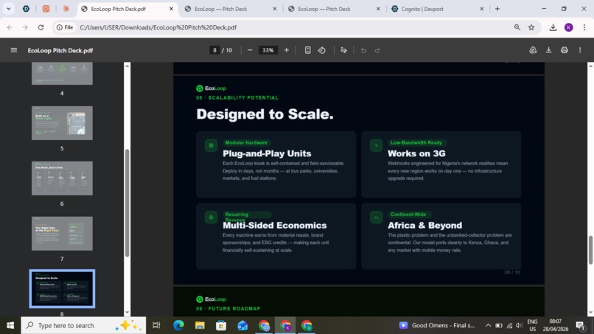Viewport: 594px width, 334px height.
Task: Download the PDF from the viewer toolbar
Action: (548, 50)
